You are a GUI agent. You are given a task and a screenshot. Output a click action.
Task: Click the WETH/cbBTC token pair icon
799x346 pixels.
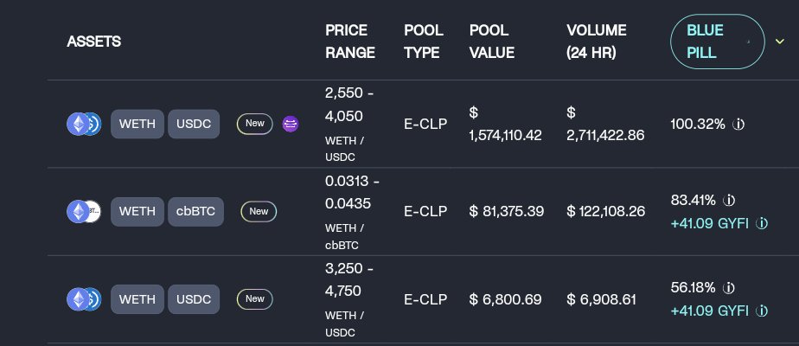[84, 211]
